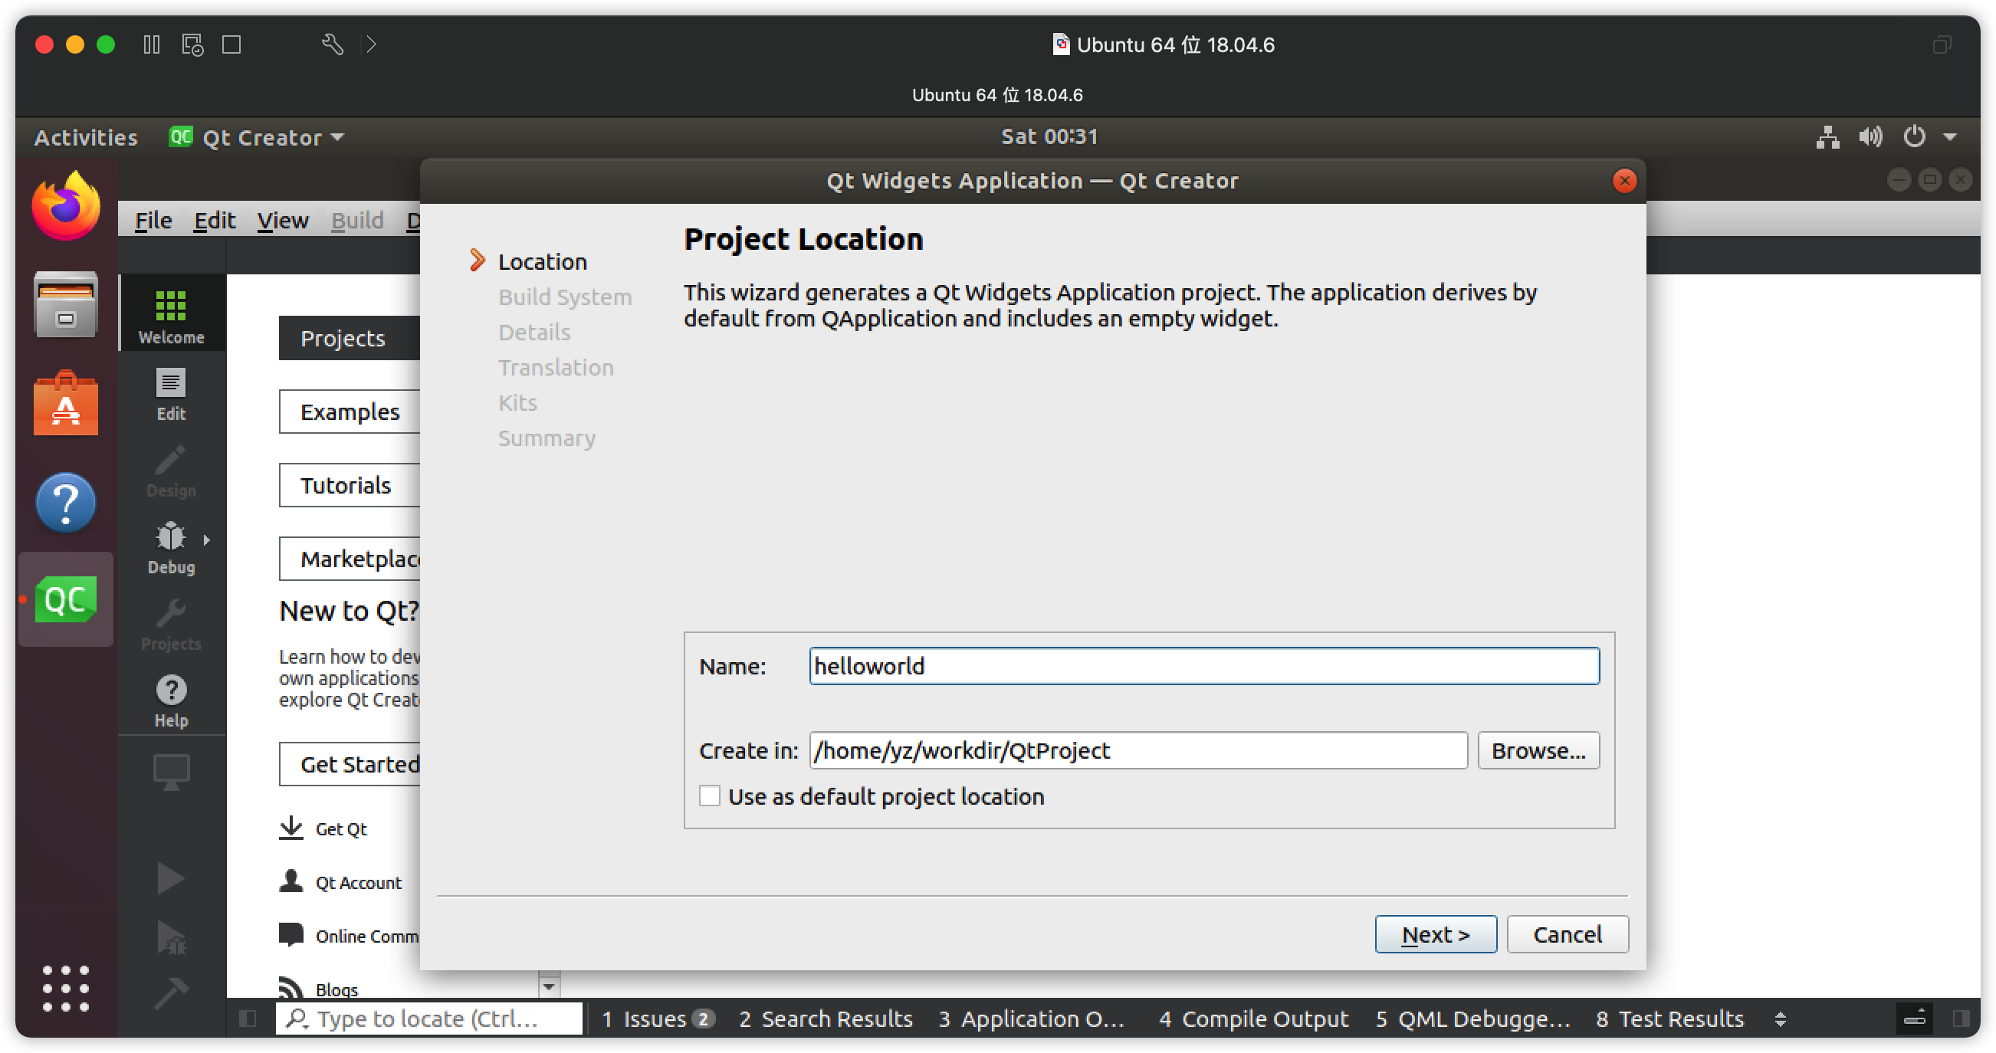Click the Build hammer icon
Viewport: 1996px width, 1053px height.
coord(170,992)
